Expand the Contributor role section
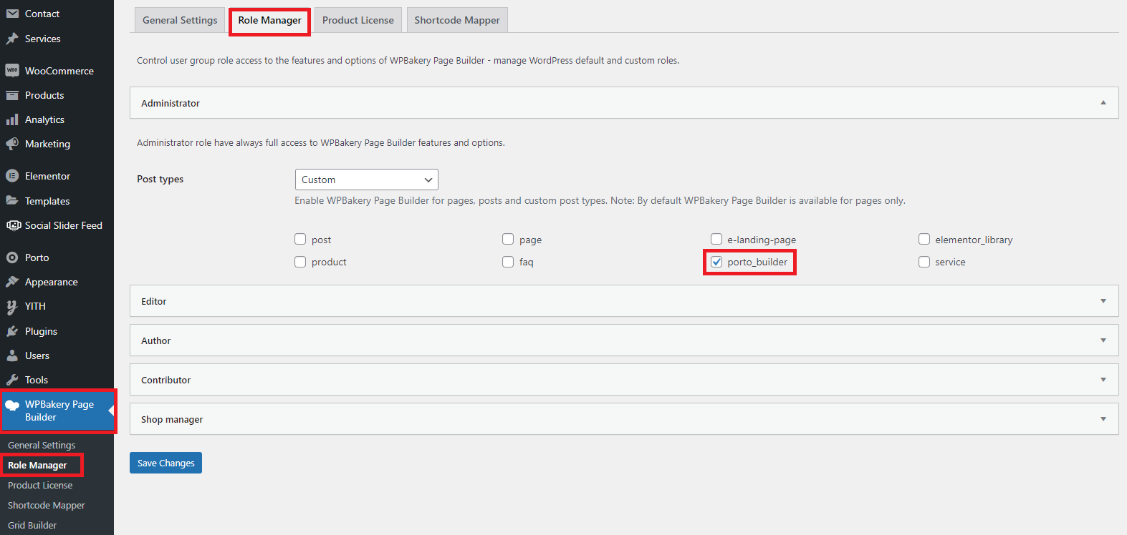 pyautogui.click(x=624, y=380)
